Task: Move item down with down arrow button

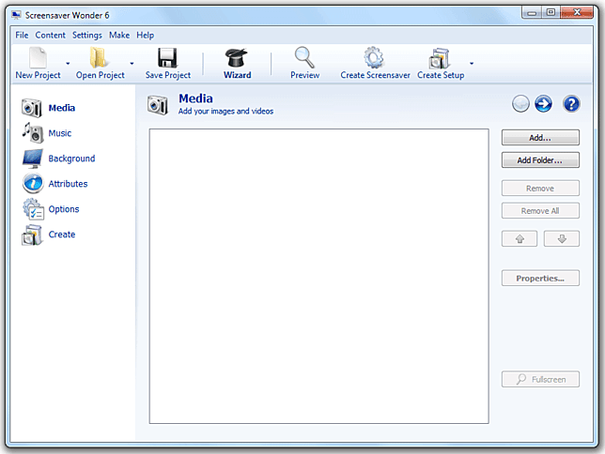Action: coord(562,238)
